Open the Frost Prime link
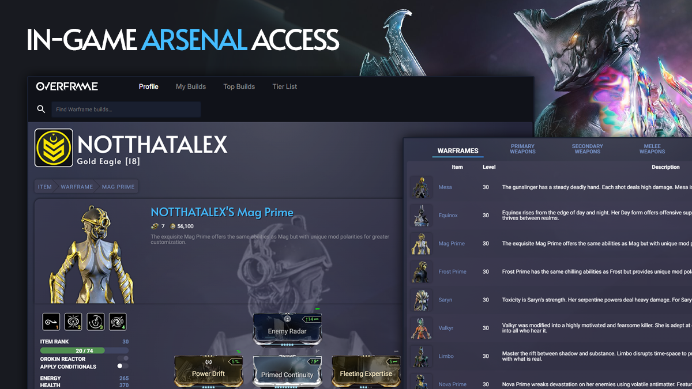Screen dimensions: 692x389 point(453,271)
